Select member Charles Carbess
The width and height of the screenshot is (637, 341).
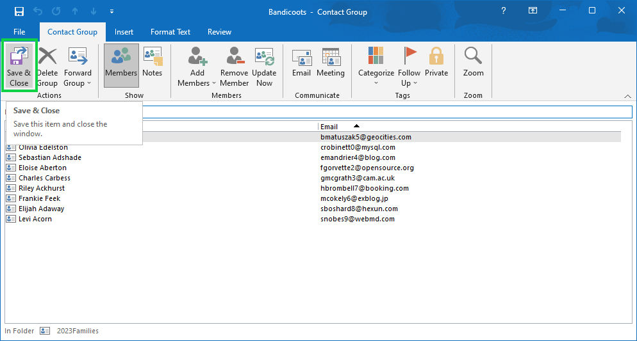pyautogui.click(x=44, y=178)
